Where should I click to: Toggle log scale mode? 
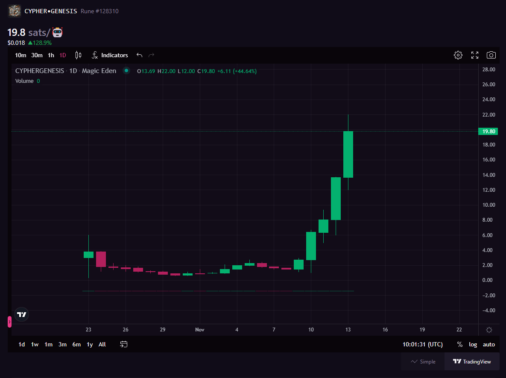[473, 344]
